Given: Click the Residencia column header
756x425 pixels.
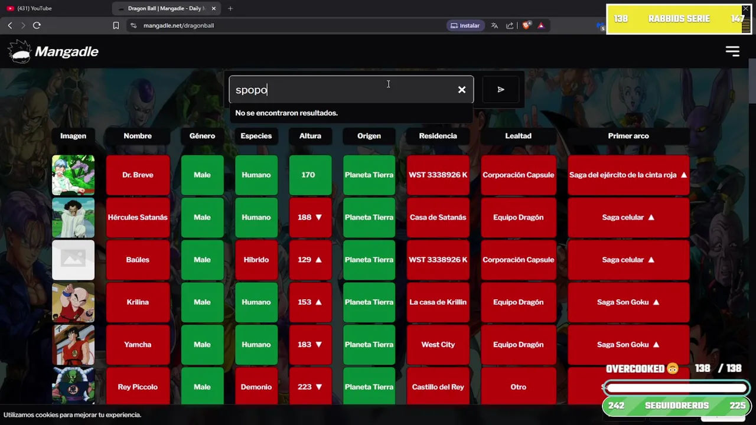Looking at the screenshot, I should click(x=438, y=136).
